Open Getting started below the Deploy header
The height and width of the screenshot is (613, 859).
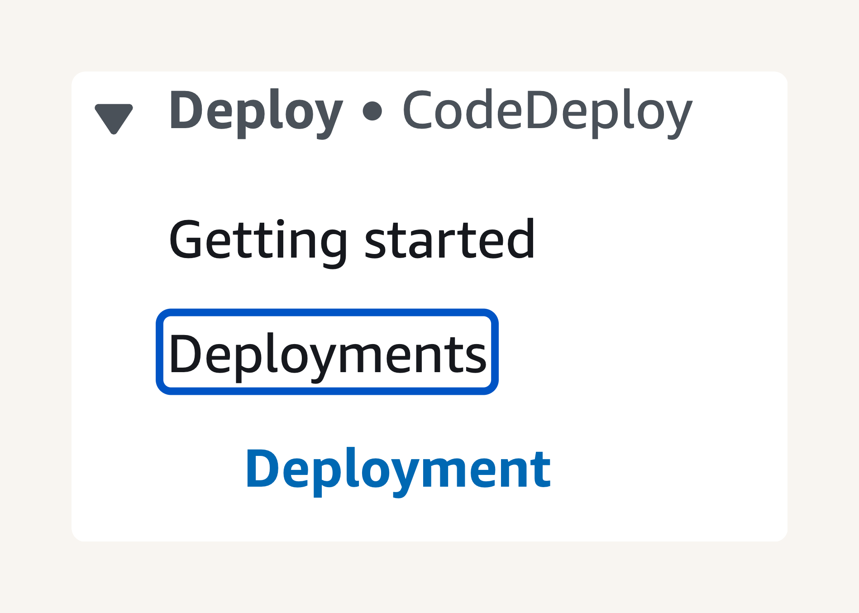(352, 241)
